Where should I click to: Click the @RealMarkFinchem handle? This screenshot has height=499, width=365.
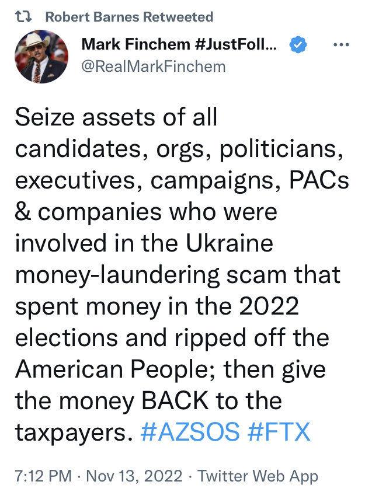coord(154,65)
